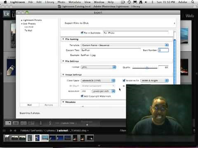Switch to the Web module
Image resolution: width=198 pixels, height=148 pixels.
click(190, 16)
